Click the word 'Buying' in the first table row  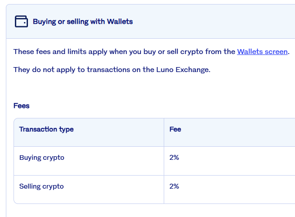30,158
